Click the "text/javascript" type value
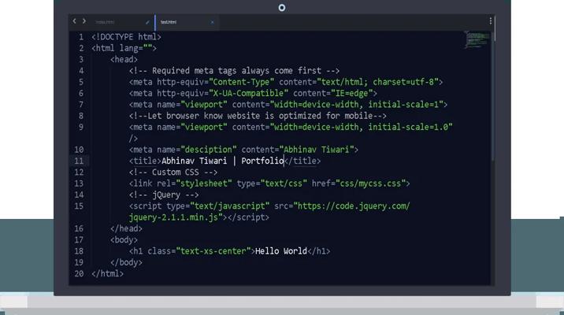The width and height of the screenshot is (564, 315). tap(230, 206)
